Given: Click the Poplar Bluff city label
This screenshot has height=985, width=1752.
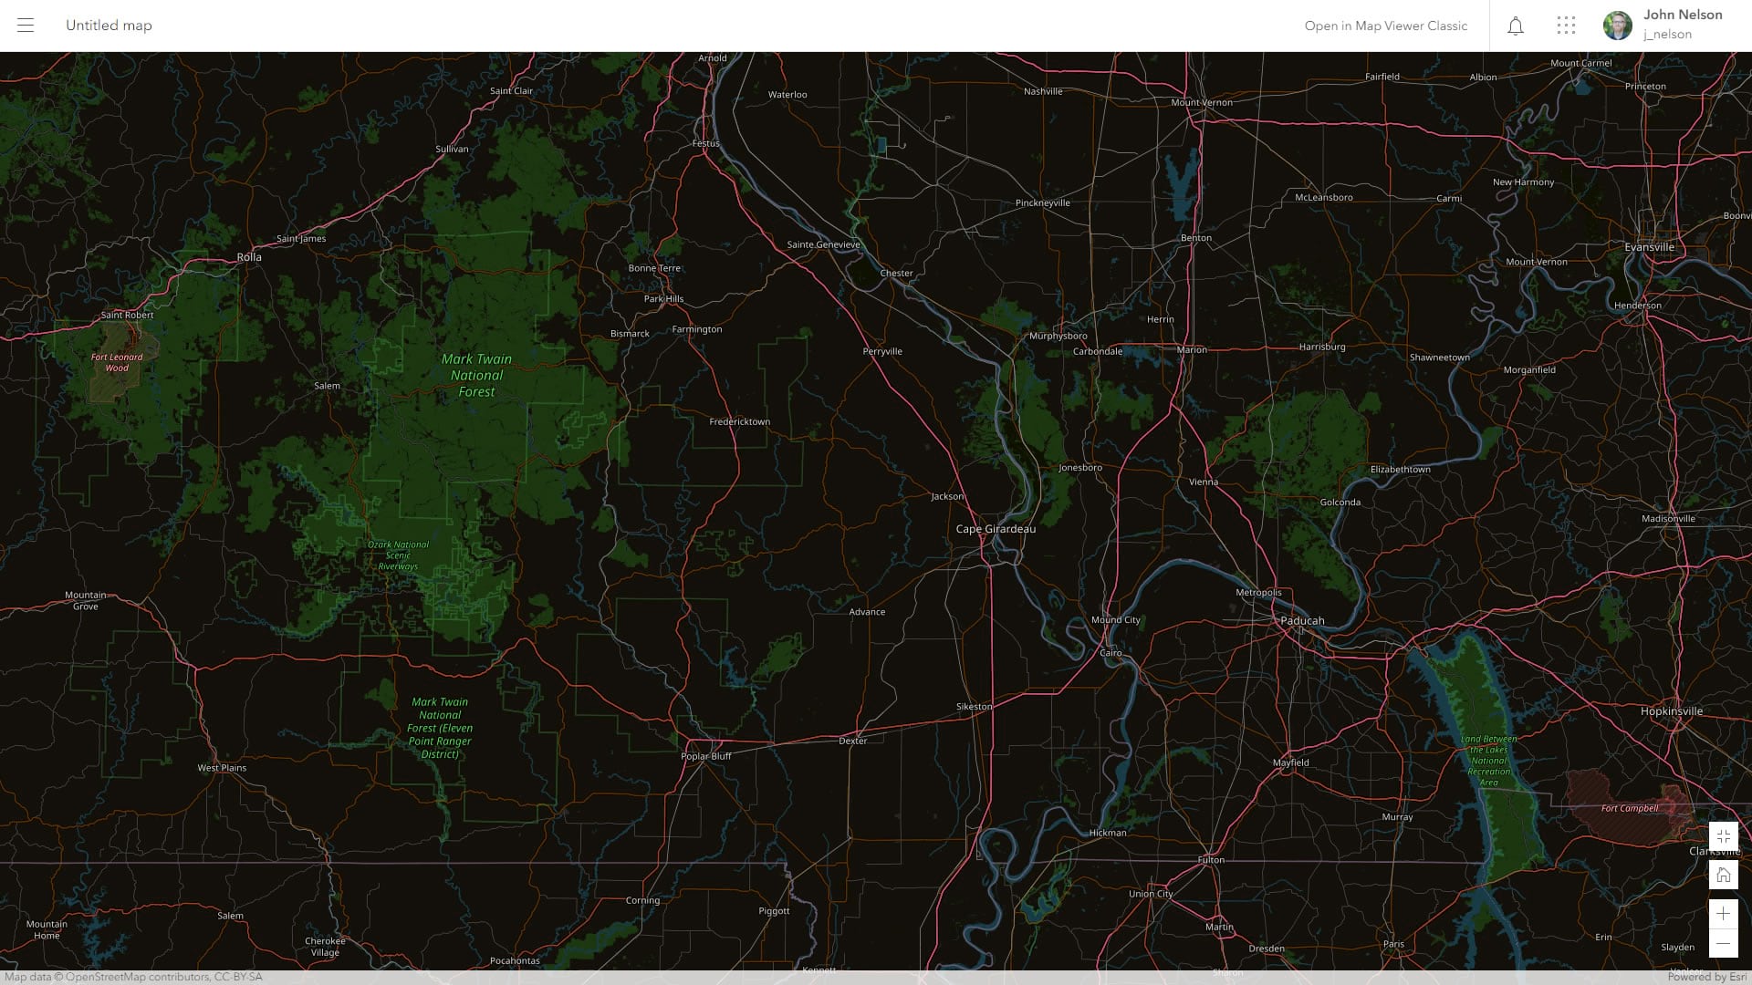Looking at the screenshot, I should pos(705,756).
